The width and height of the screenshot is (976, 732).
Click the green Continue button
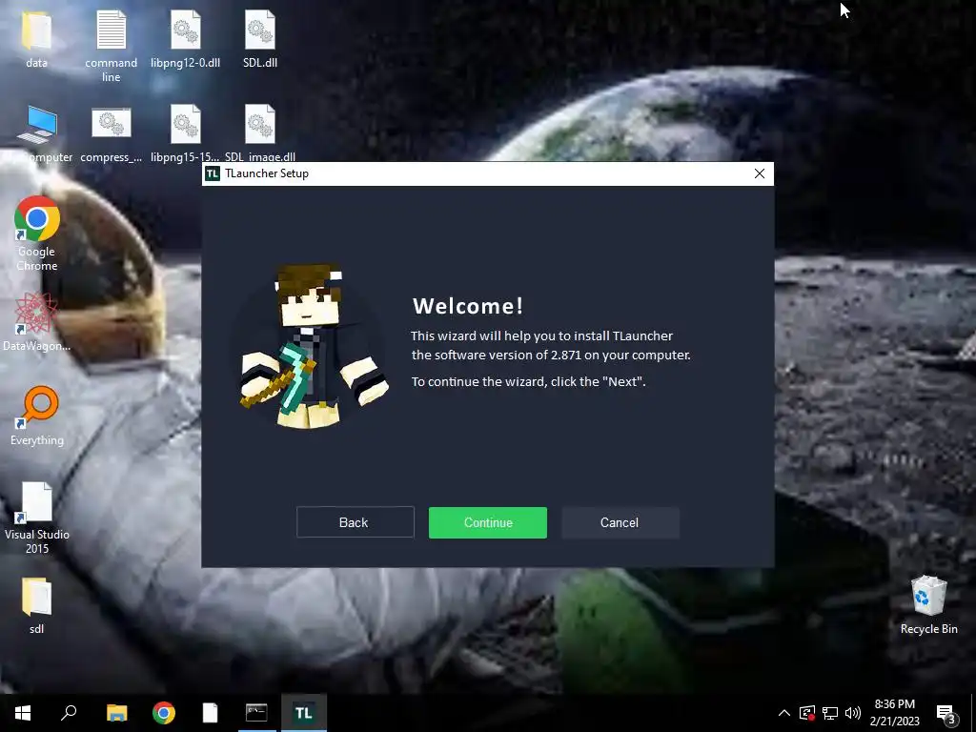(x=487, y=522)
